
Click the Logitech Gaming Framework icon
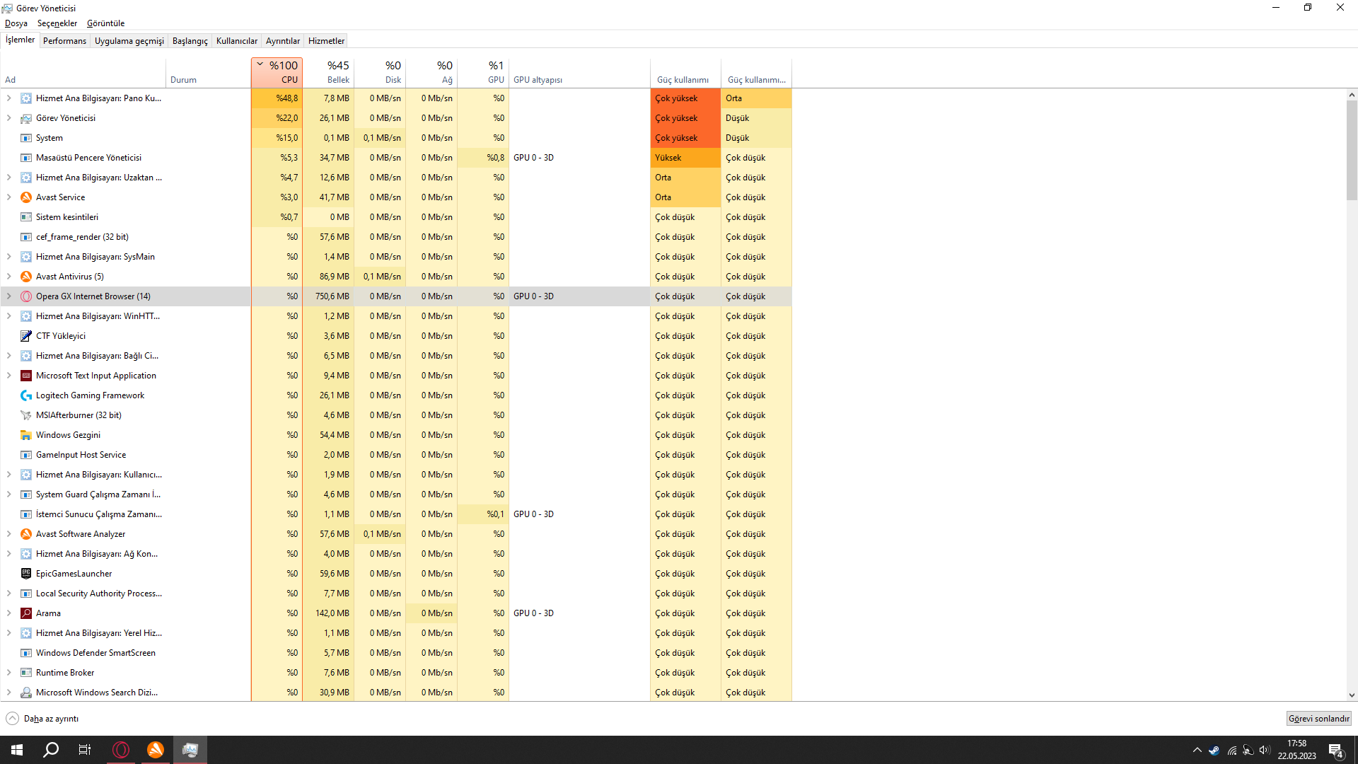(26, 395)
